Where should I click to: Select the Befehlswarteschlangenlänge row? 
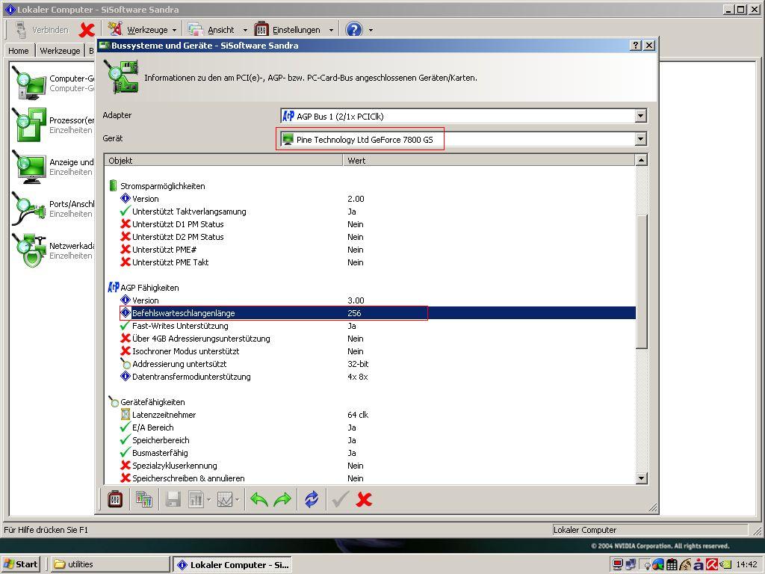[x=377, y=313]
